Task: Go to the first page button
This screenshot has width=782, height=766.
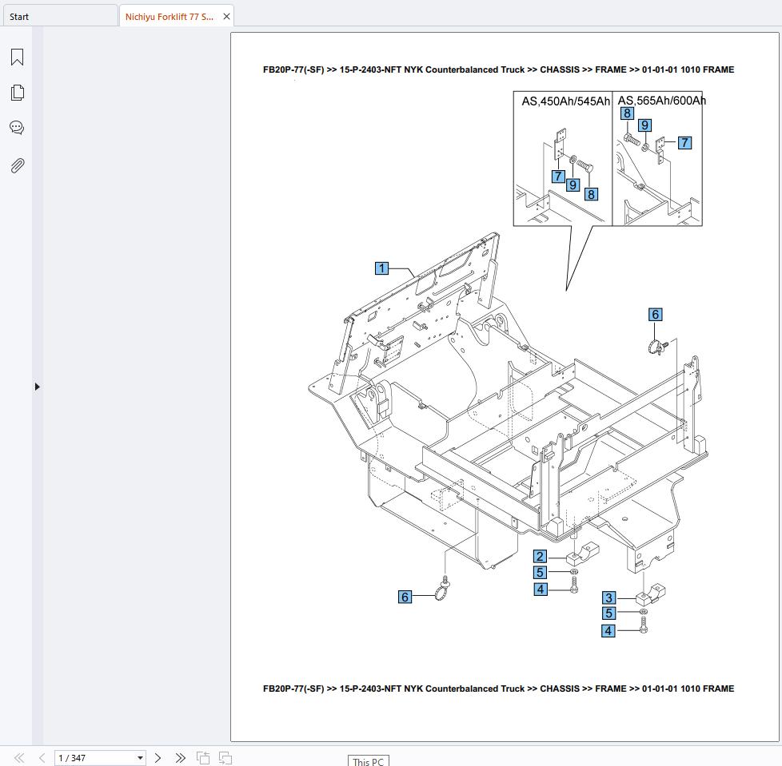Action: tap(19, 757)
